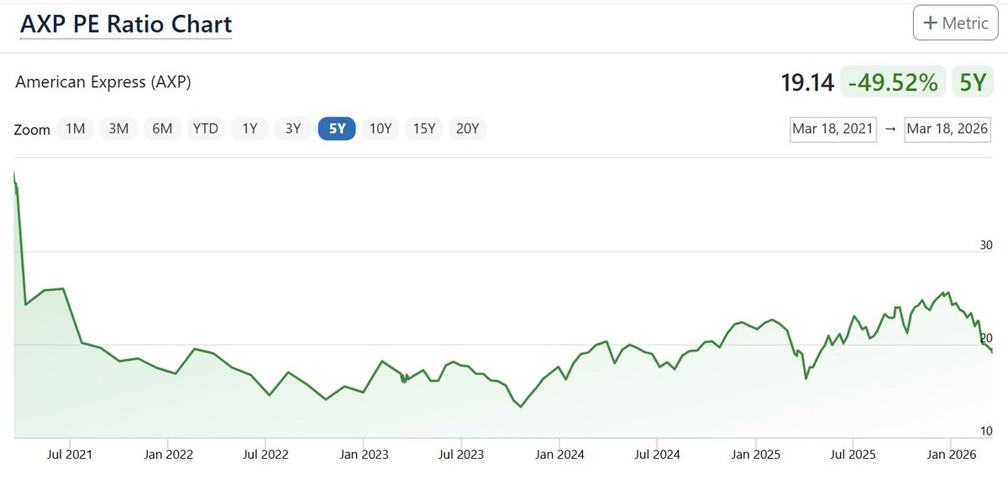Screen dimensions: 1008x485
Task: Select the 1M zoom range
Action: 76,128
